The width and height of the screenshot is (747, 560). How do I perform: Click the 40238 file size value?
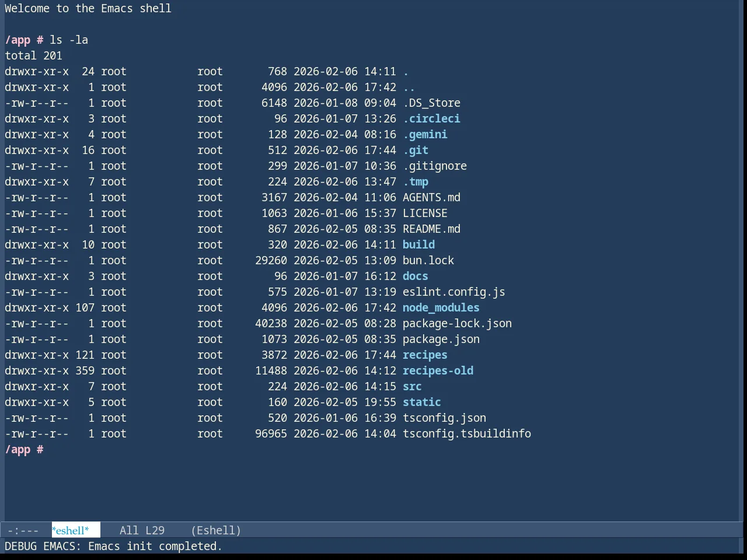(x=271, y=323)
